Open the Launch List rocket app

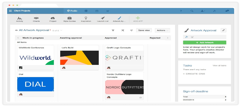(x=103, y=19)
